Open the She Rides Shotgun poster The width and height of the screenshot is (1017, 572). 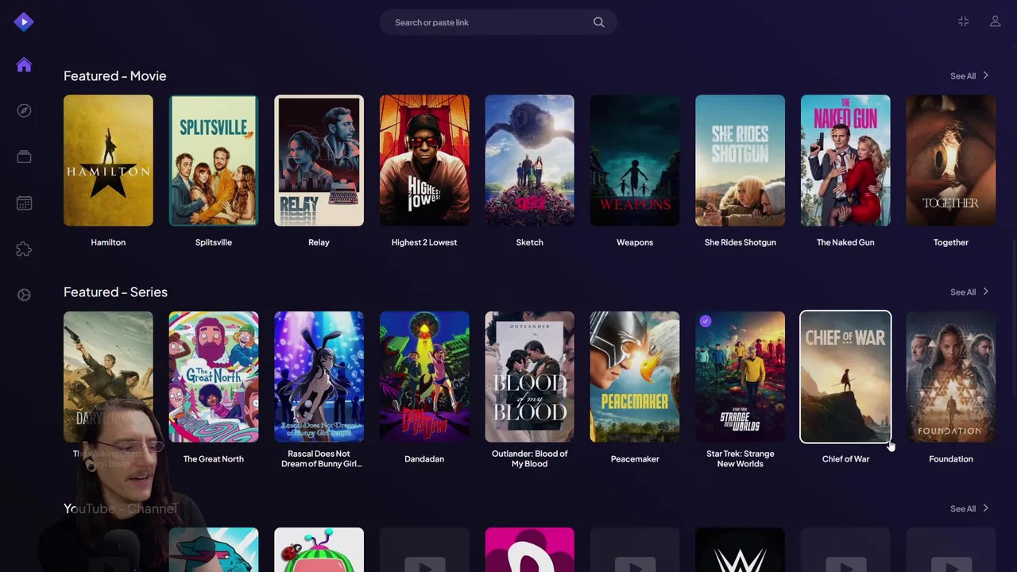740,160
